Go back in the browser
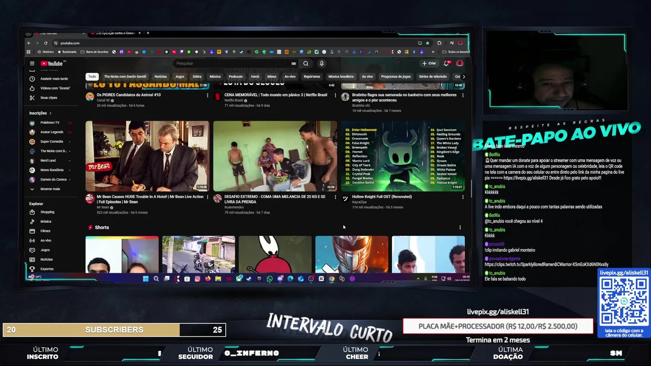Image resolution: width=651 pixels, height=366 pixels. pos(29,43)
